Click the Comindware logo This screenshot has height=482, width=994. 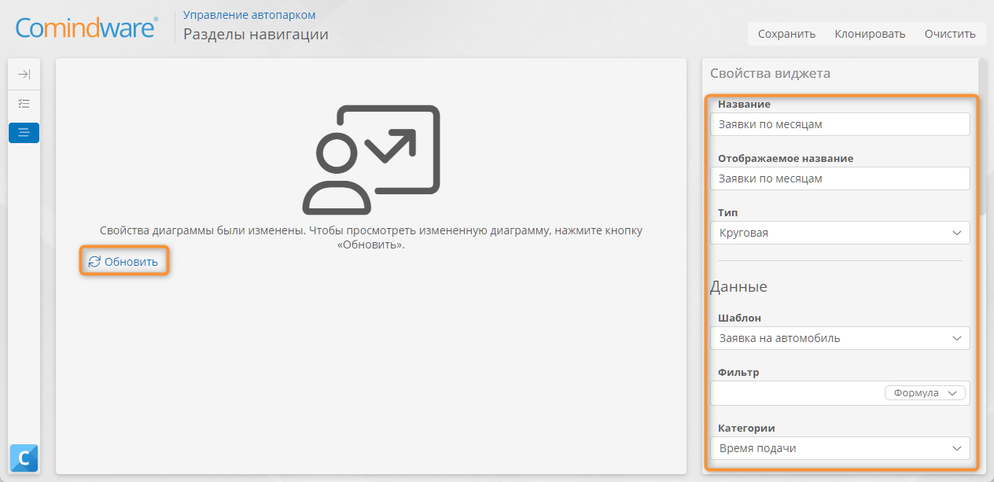tap(87, 29)
